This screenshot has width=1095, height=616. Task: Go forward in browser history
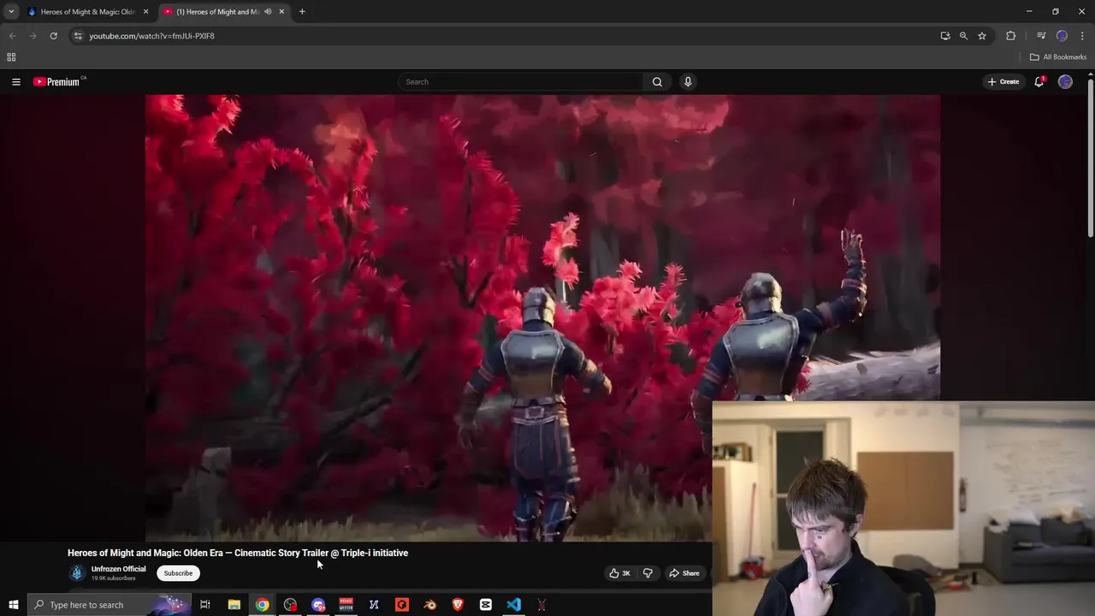(x=33, y=36)
